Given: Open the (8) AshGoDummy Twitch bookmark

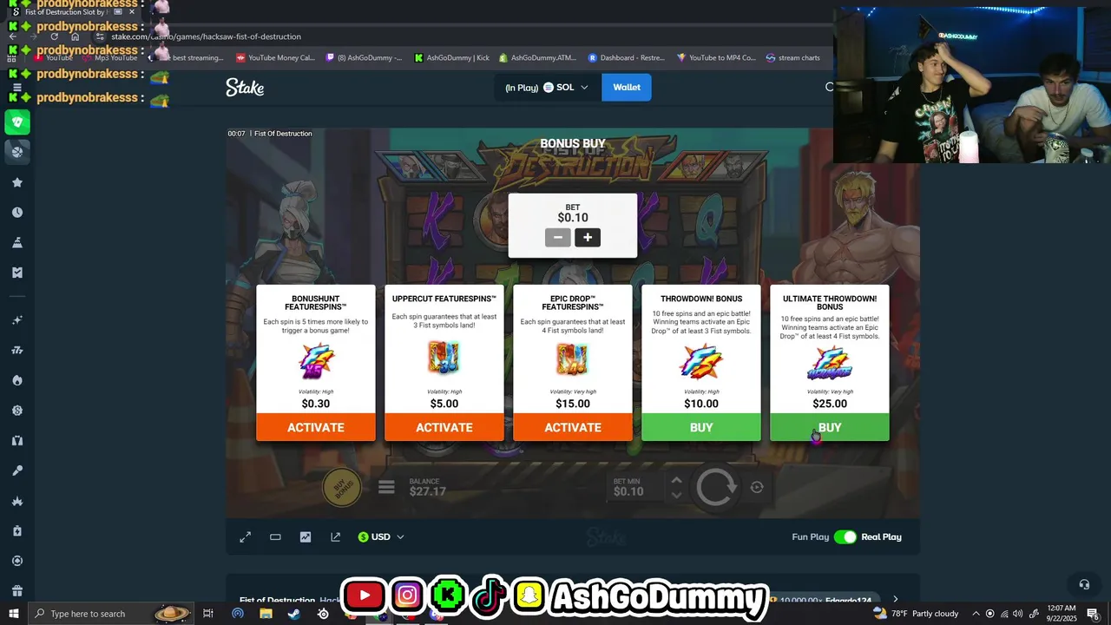Looking at the screenshot, I should pos(365,58).
